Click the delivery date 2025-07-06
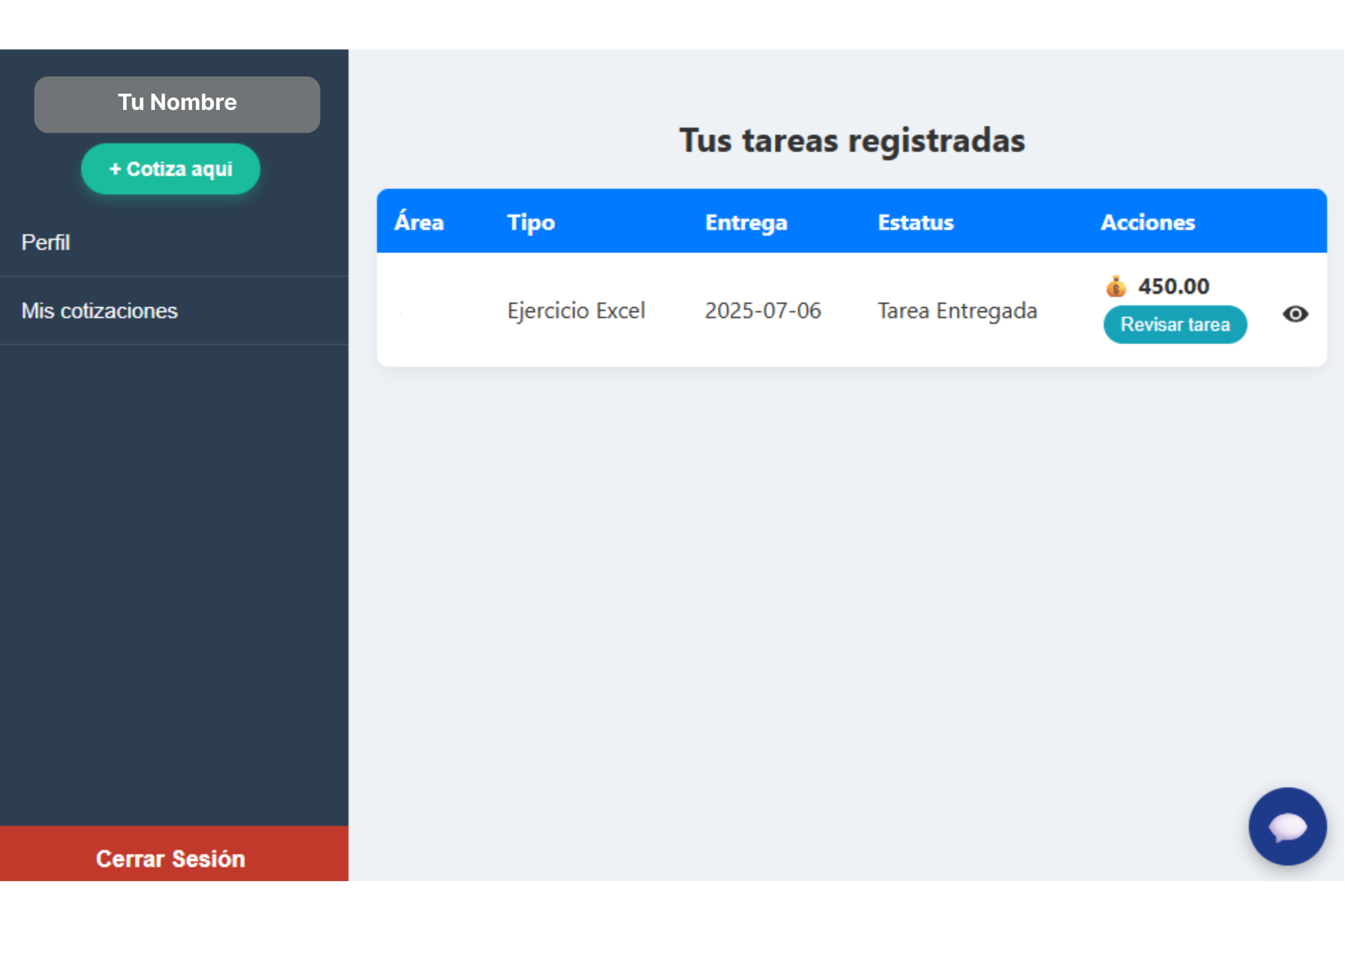1345x954 pixels. coord(762,311)
